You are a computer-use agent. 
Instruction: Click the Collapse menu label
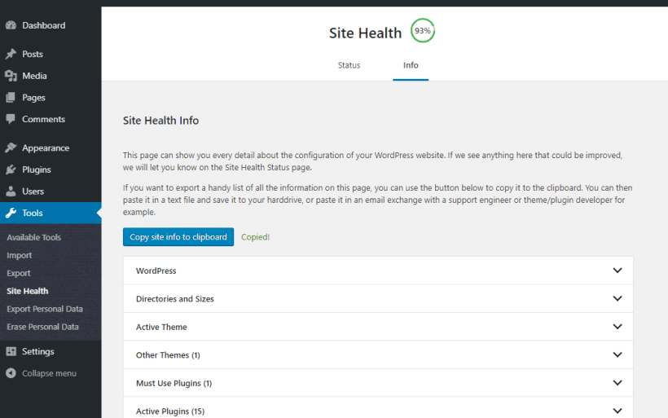point(49,373)
